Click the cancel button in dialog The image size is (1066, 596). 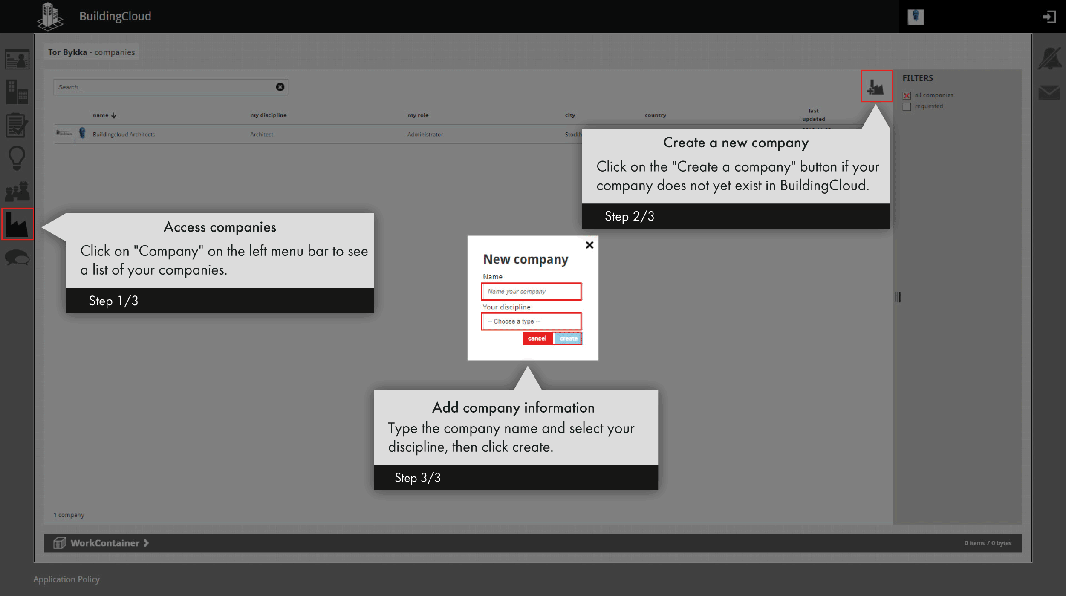(537, 338)
